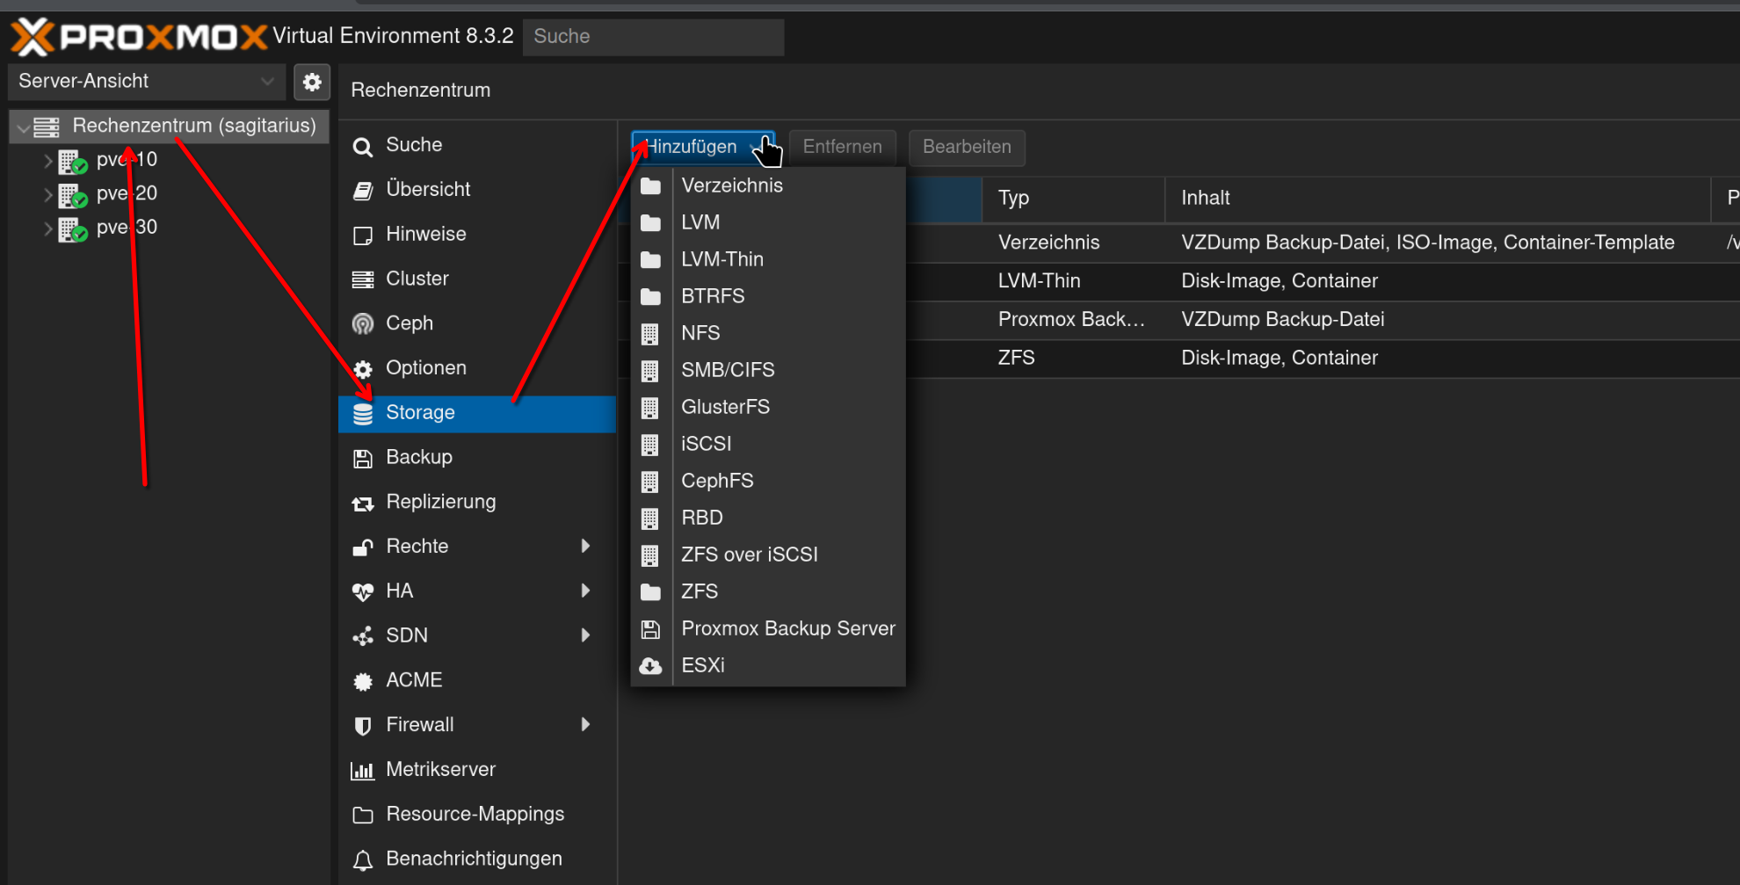Choose SMB/CIFS storage type

click(x=768, y=370)
